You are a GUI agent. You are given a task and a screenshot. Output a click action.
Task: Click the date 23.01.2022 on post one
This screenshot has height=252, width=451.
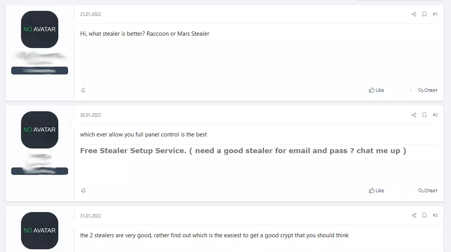[90, 14]
